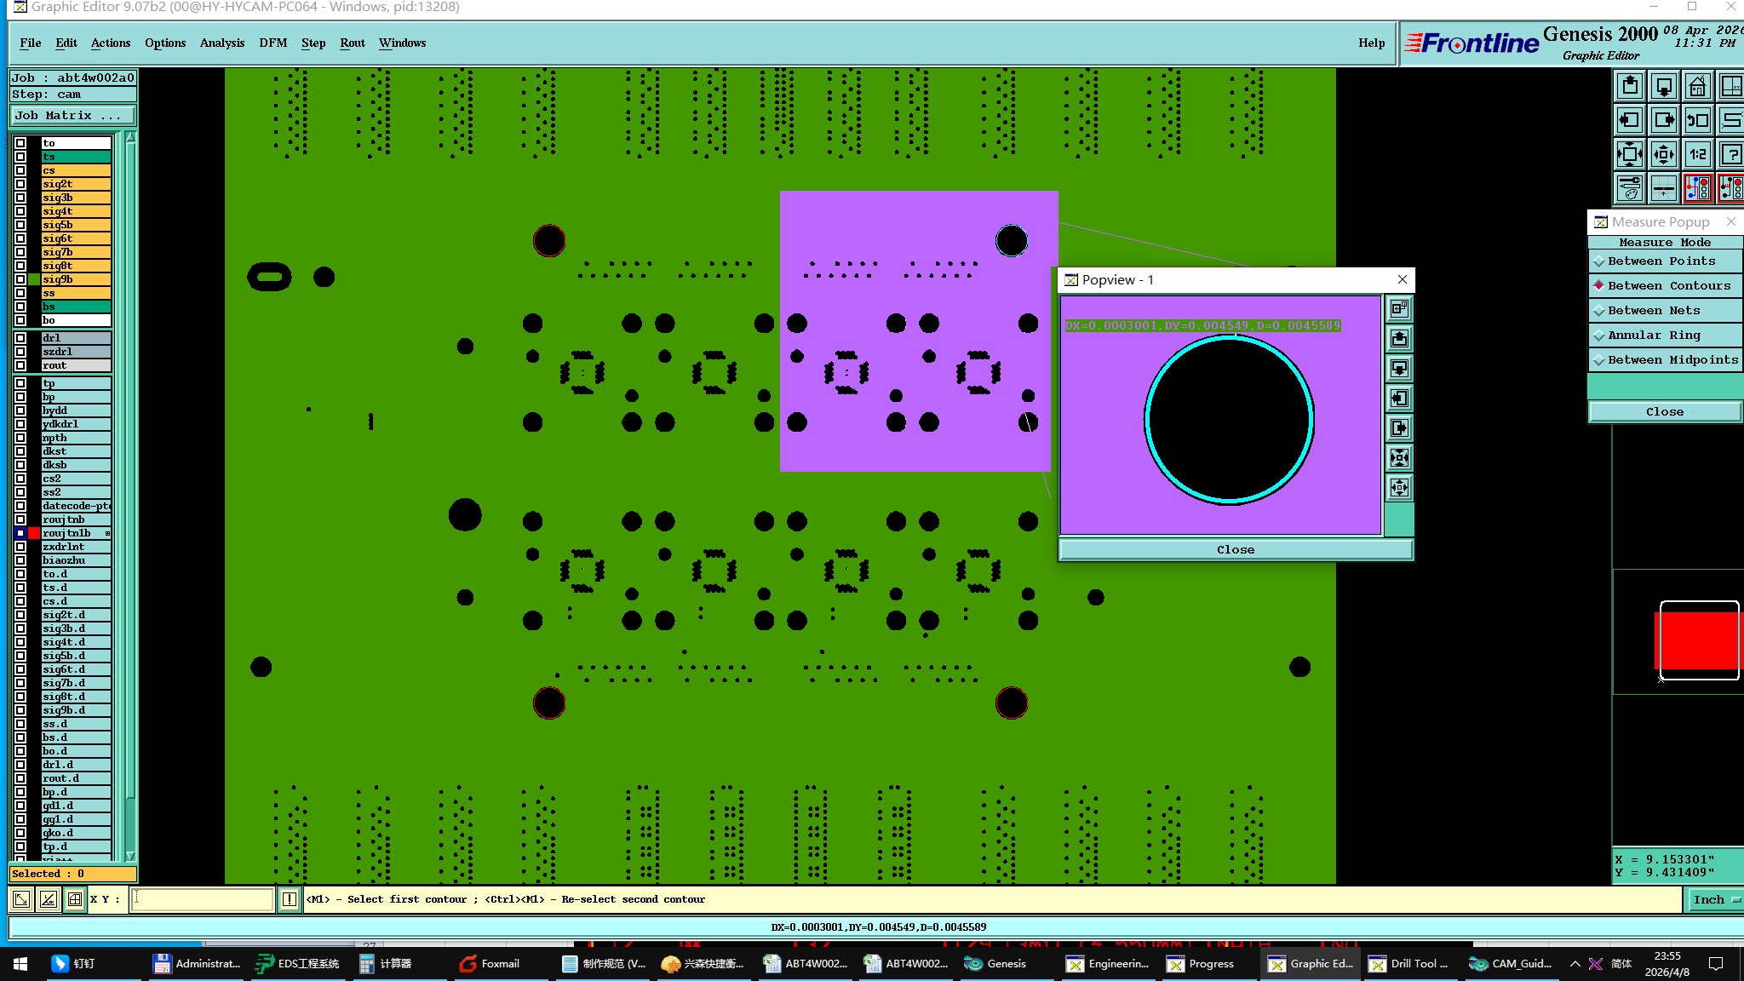Click Close button in Popview window
This screenshot has width=1744, height=981.
click(x=1235, y=549)
